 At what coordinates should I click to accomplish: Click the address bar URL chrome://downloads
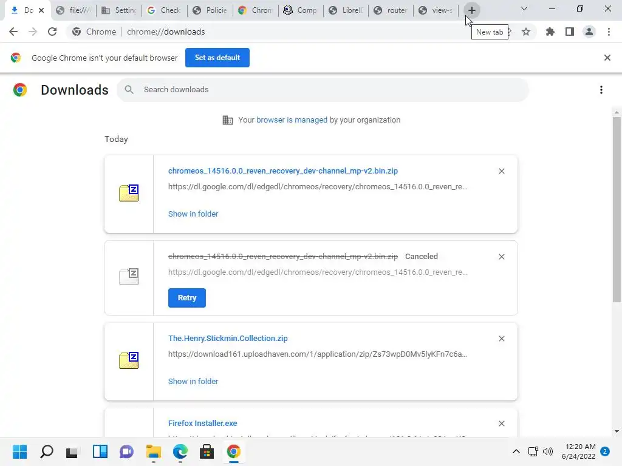tap(166, 32)
